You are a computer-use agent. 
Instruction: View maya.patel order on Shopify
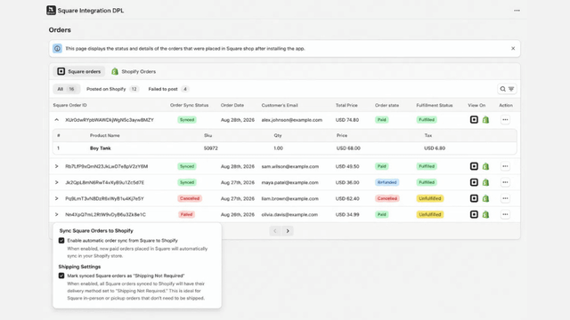(485, 182)
